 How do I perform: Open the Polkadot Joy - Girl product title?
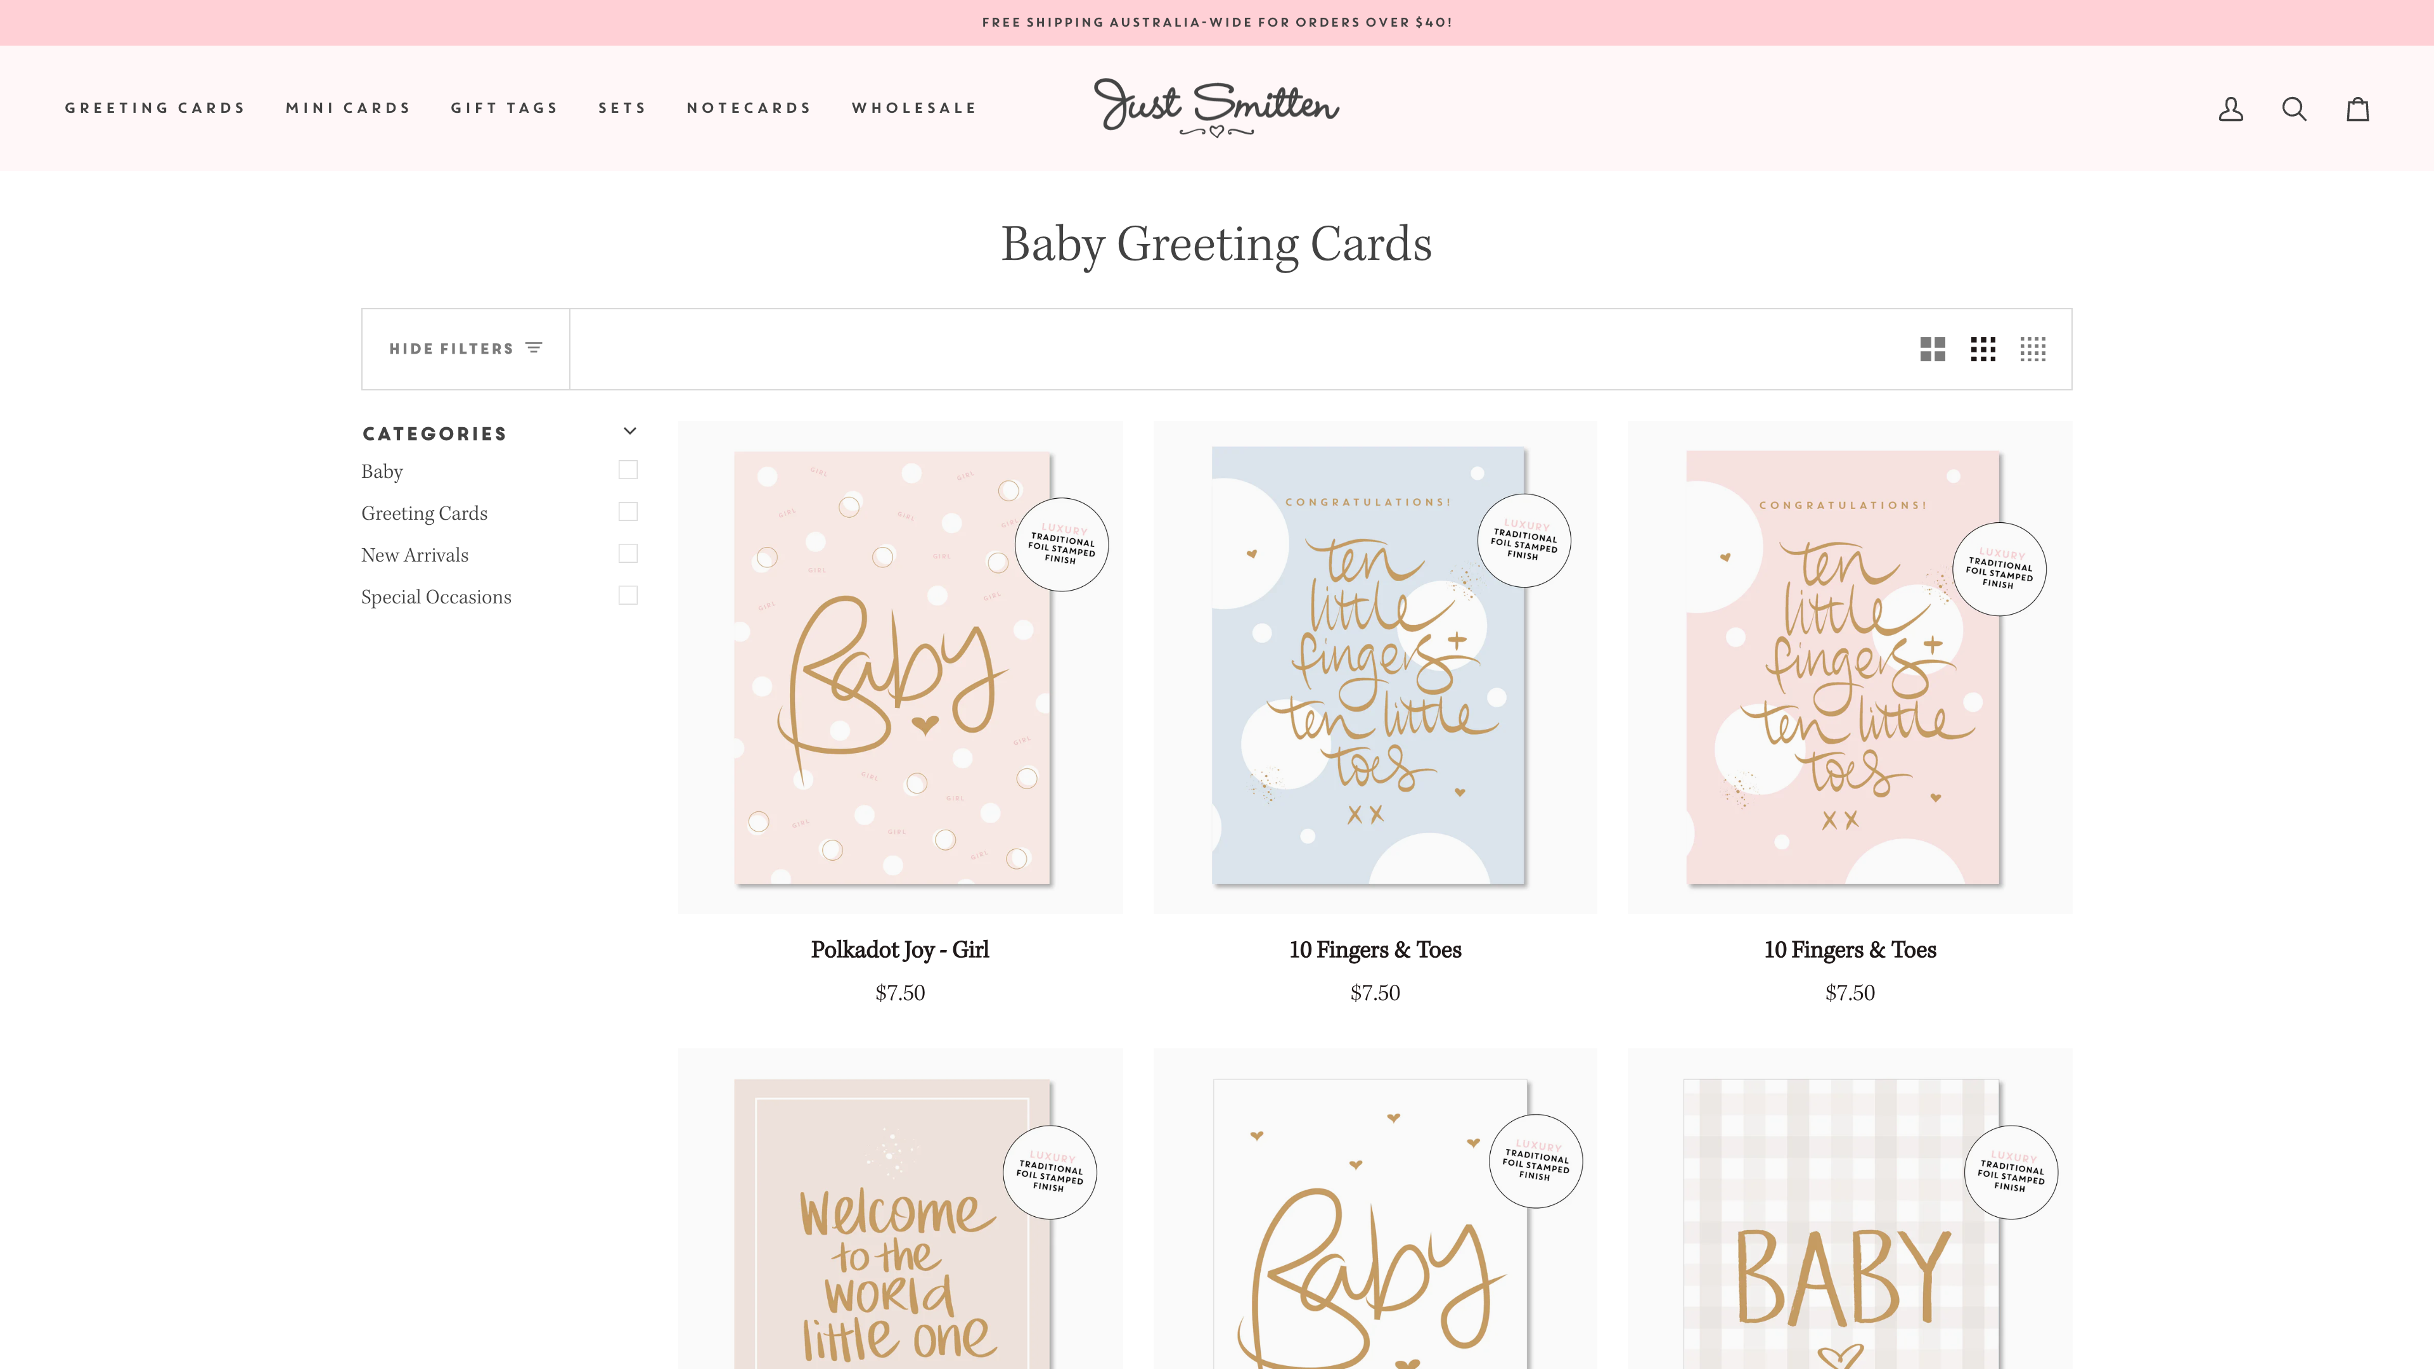(x=899, y=949)
